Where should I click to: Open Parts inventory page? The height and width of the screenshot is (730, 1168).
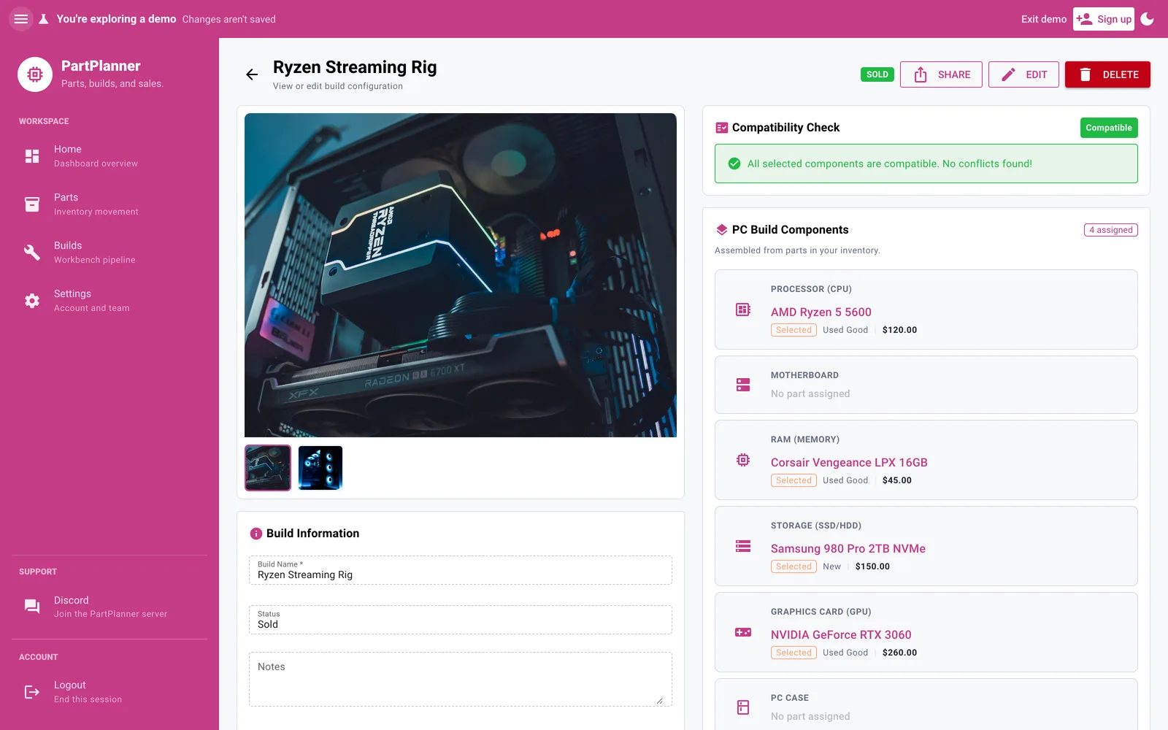[109, 204]
